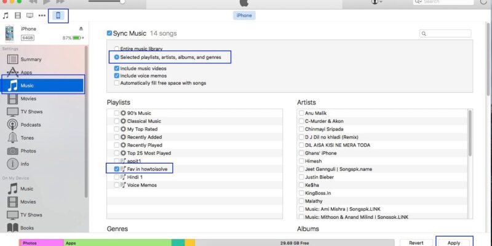492x246 pixels.
Task: Select Entire music library radio button
Action: (117, 49)
